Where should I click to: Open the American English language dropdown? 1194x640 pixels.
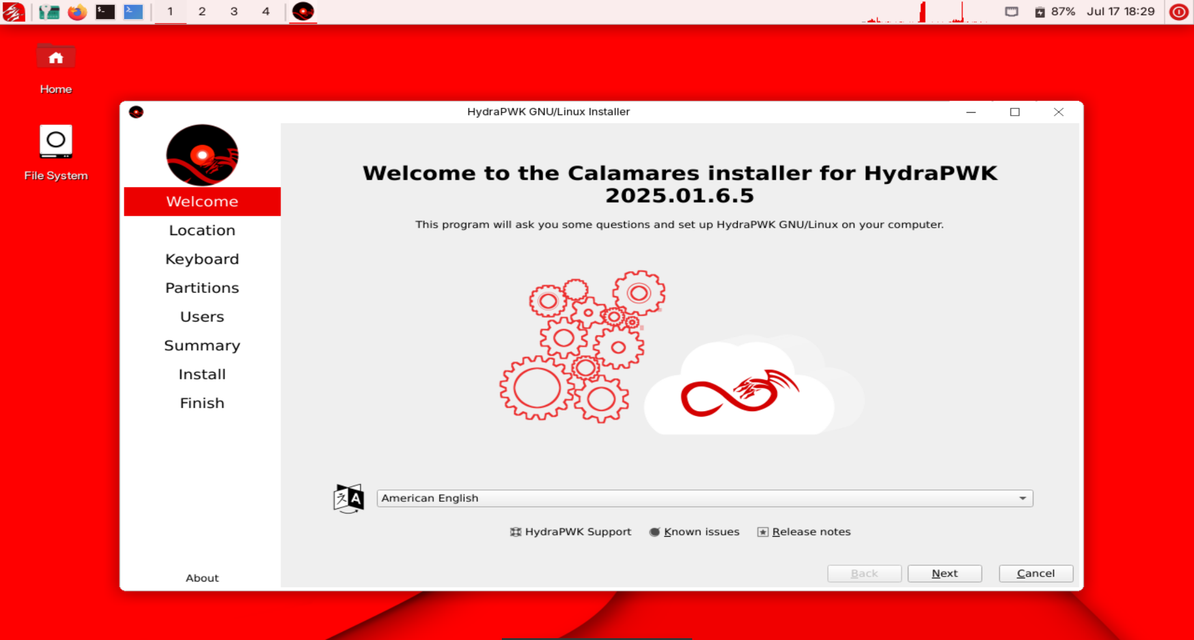pyautogui.click(x=703, y=498)
